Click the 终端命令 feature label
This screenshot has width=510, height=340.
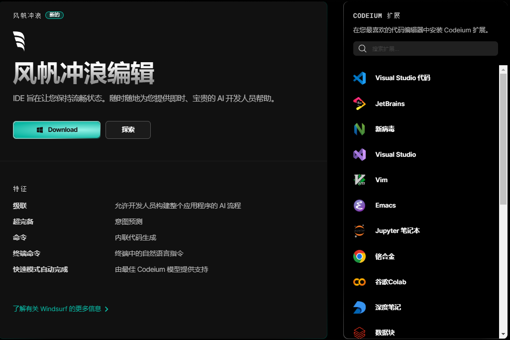[x=27, y=253]
